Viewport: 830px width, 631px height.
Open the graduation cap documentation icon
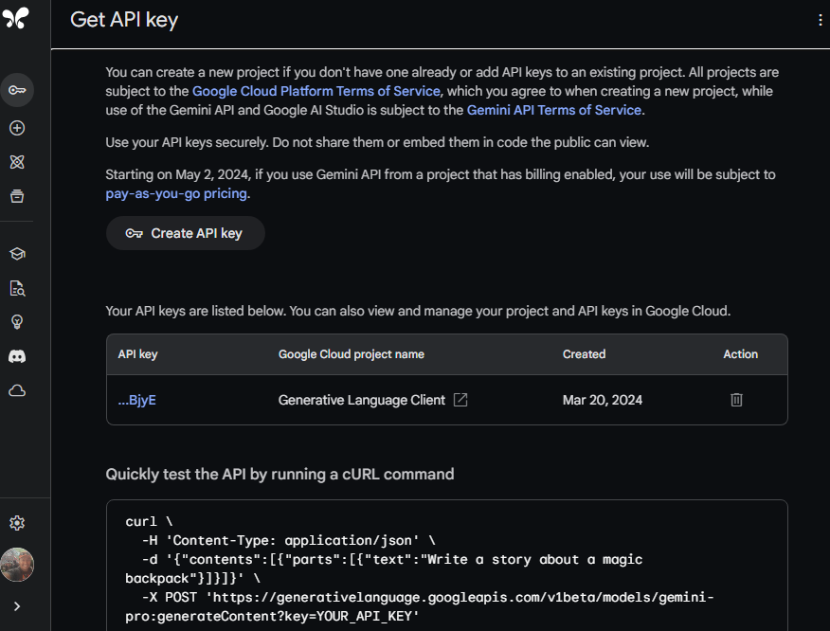17,254
